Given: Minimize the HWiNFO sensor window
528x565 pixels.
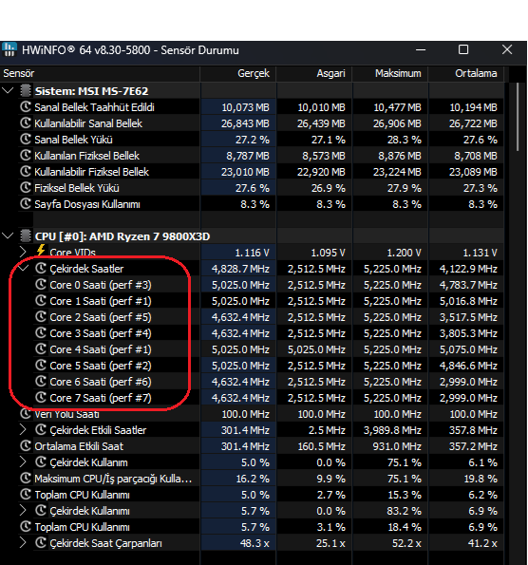Looking at the screenshot, I should [x=421, y=49].
